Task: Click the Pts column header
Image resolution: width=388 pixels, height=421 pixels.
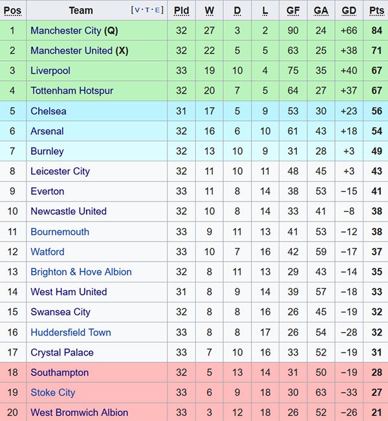Action: click(x=376, y=10)
